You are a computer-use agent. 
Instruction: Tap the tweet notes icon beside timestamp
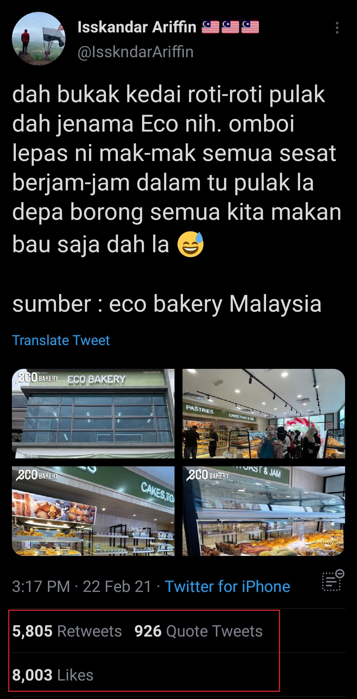333,580
